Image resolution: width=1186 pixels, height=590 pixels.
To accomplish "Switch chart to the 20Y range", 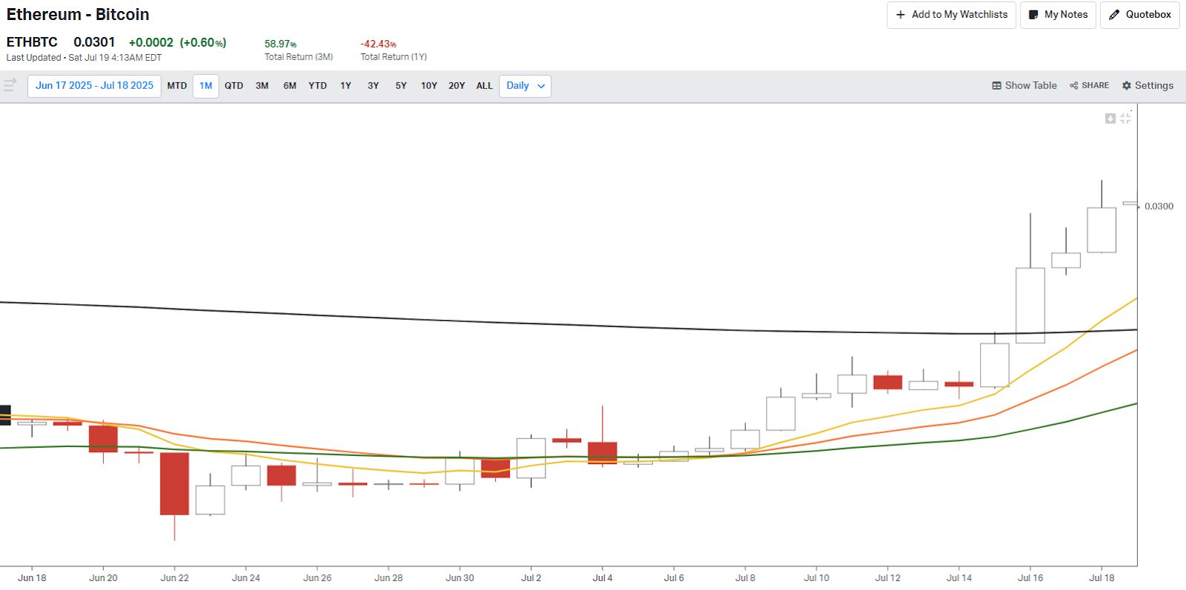I will click(457, 86).
